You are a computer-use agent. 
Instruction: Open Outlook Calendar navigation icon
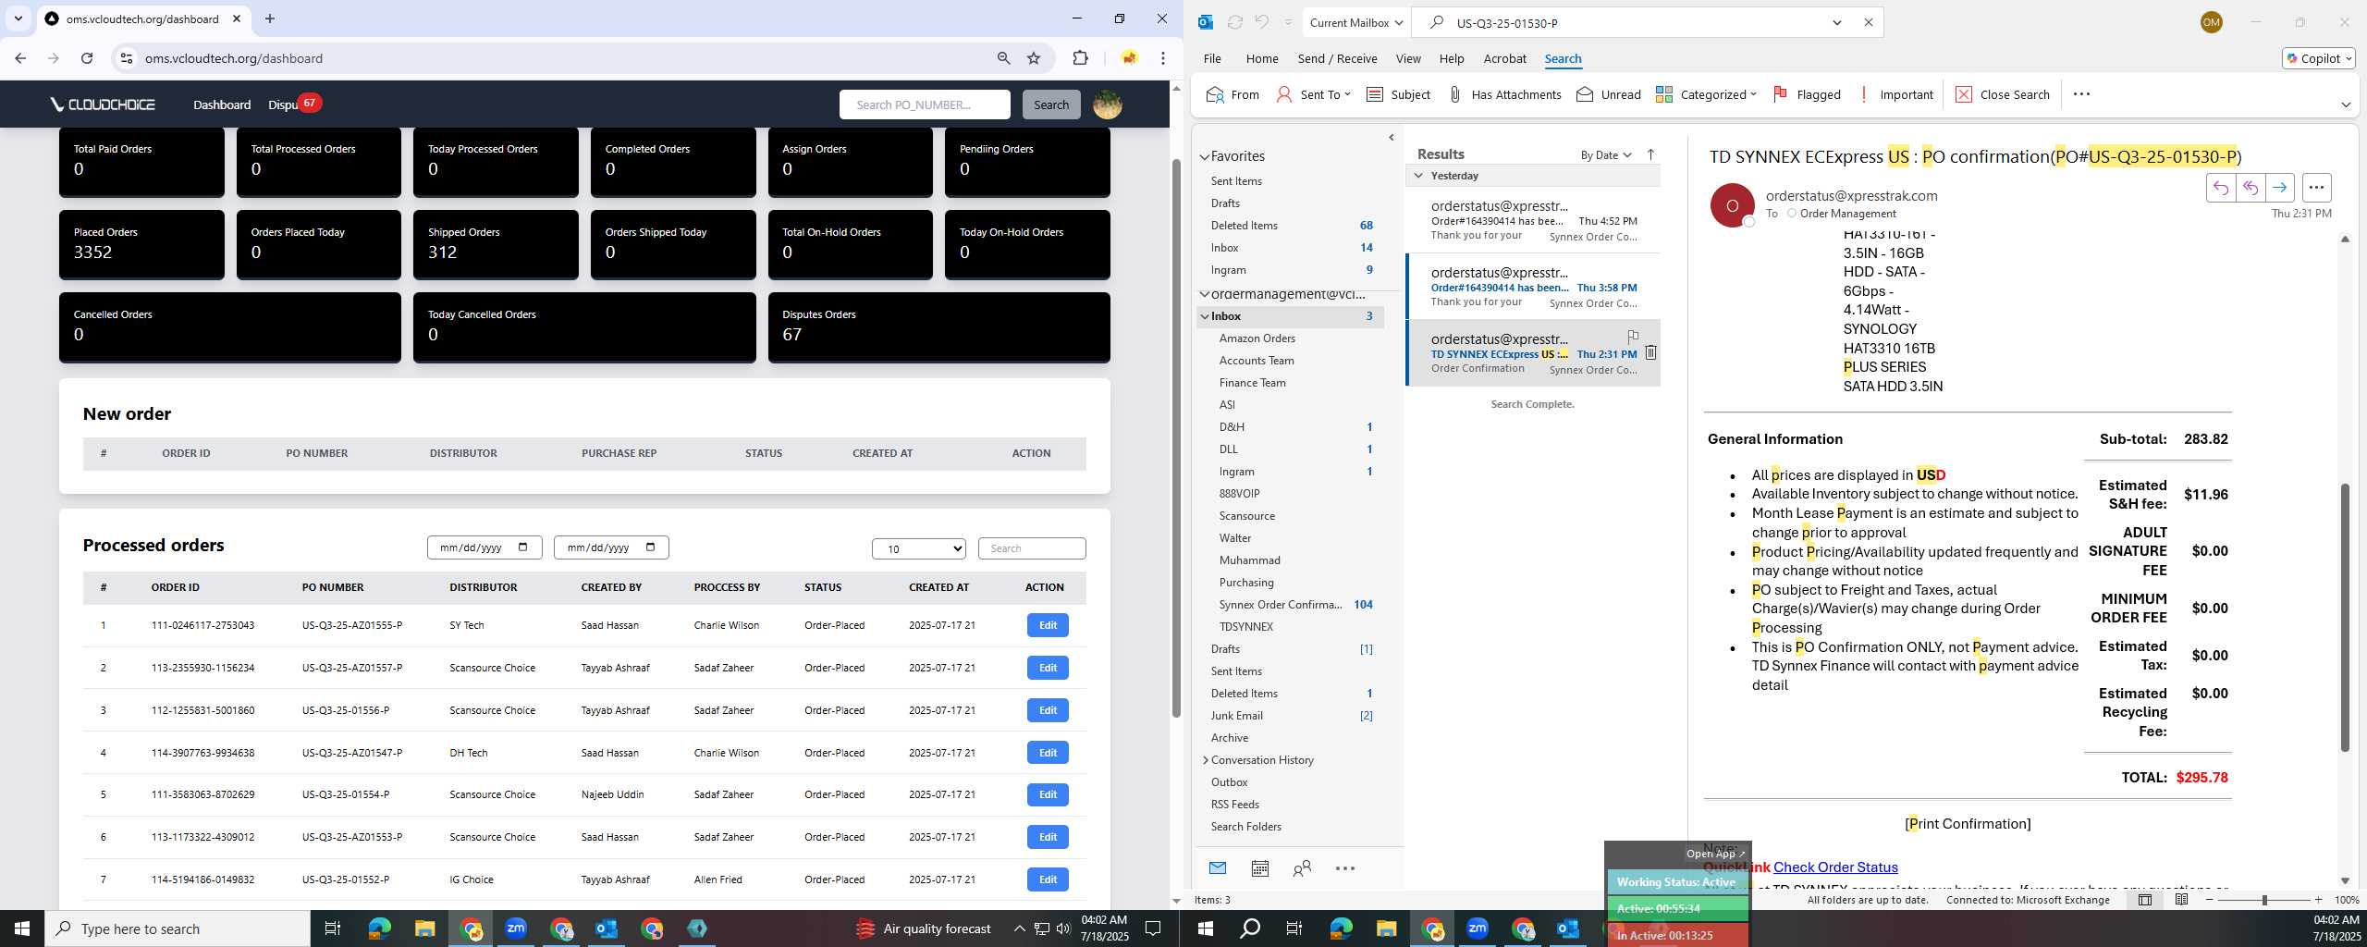coord(1259,868)
